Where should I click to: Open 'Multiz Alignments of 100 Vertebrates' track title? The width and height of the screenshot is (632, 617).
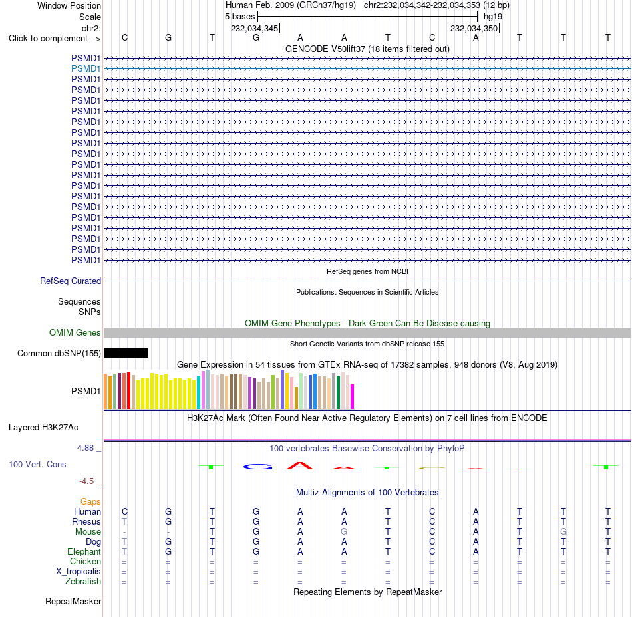coord(367,493)
